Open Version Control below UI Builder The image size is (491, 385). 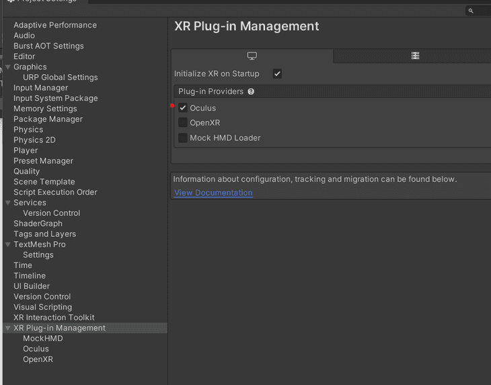[42, 297]
